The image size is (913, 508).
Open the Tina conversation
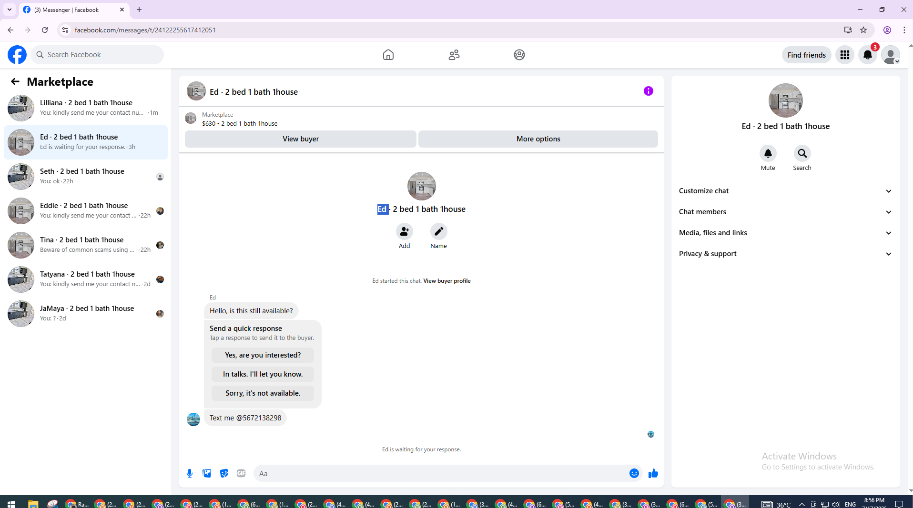click(86, 245)
